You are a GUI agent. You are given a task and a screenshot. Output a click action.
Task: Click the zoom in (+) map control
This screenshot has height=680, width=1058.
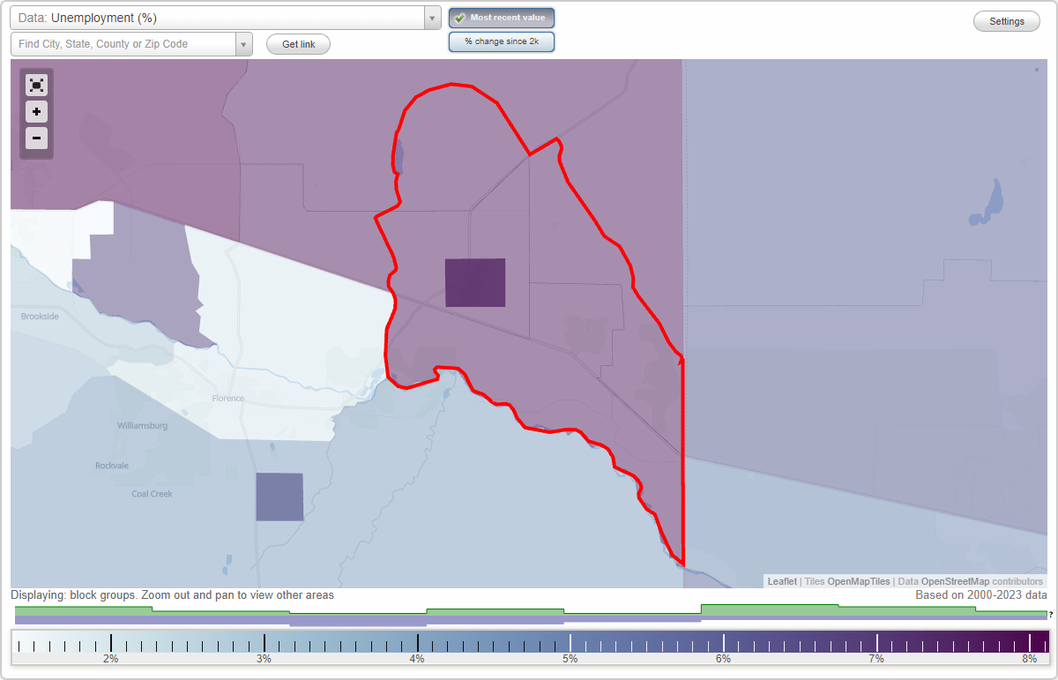point(36,112)
